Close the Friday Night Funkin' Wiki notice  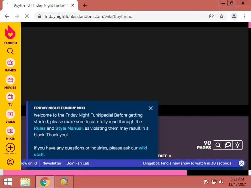(x=151, y=108)
